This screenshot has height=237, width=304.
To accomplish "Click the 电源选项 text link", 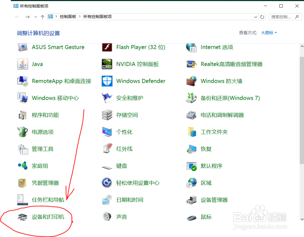I will tap(43, 132).
